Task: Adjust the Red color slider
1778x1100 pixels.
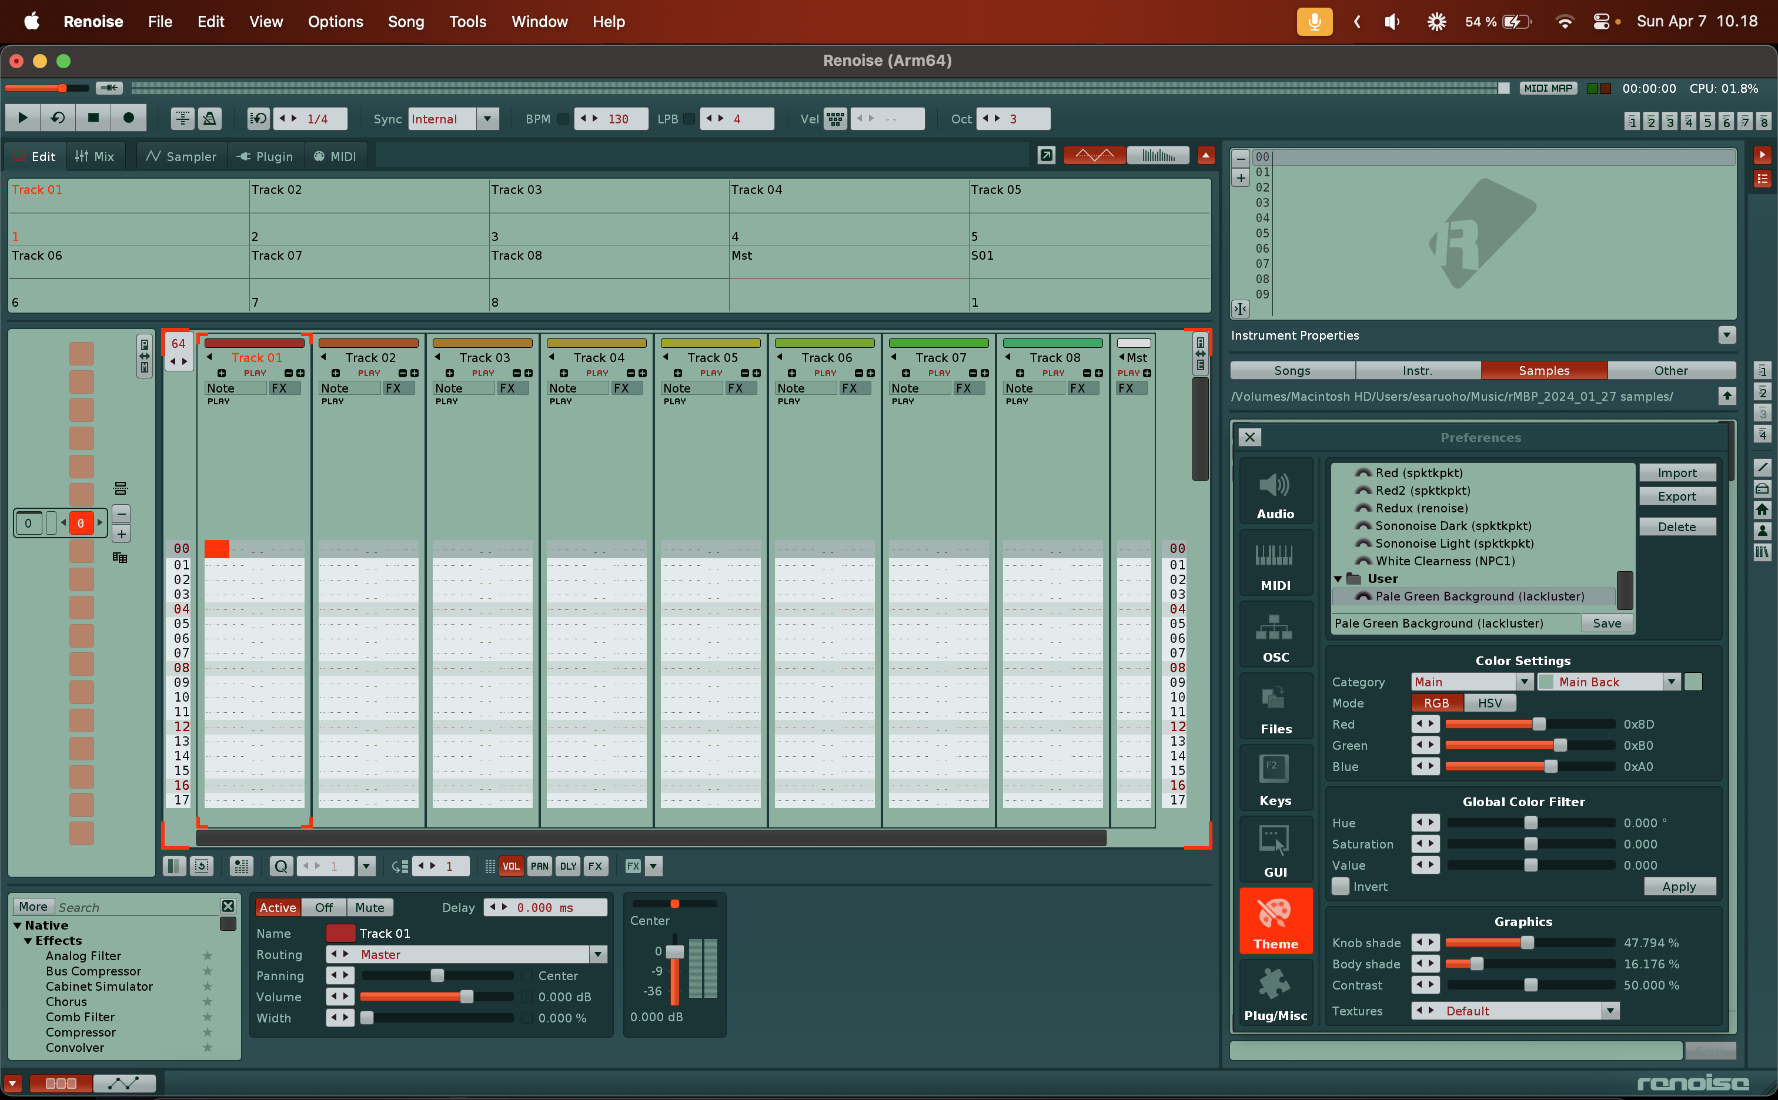Action: pos(1530,724)
